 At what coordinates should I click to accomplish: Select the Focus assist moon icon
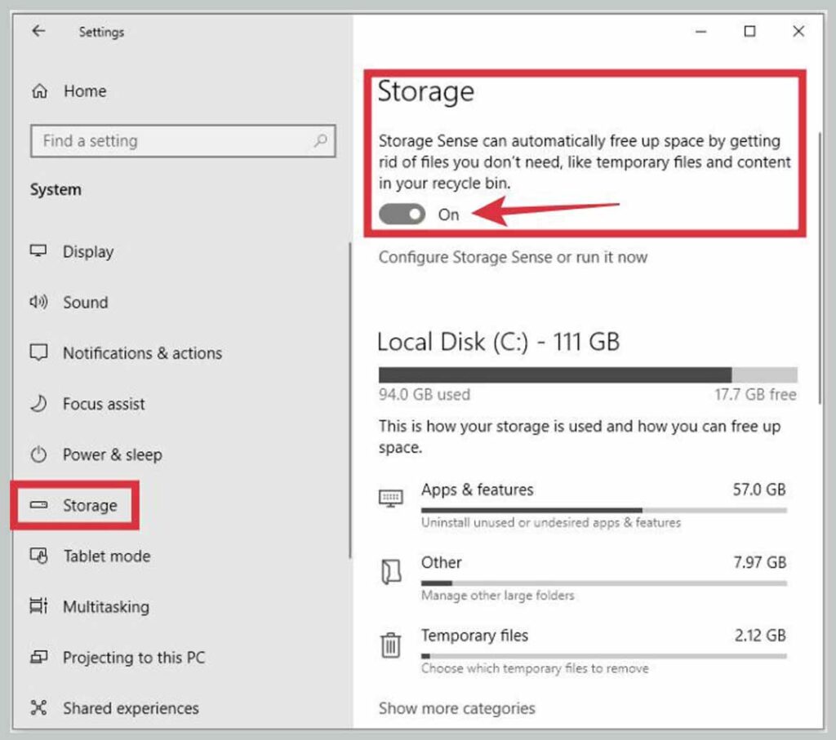pyautogui.click(x=38, y=404)
